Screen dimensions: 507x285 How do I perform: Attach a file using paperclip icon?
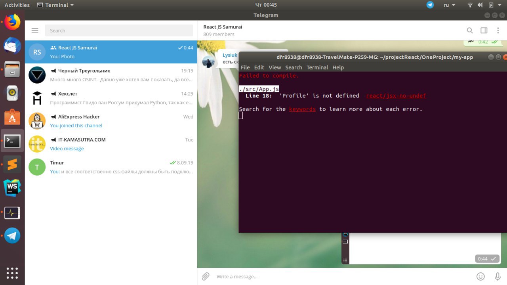pyautogui.click(x=206, y=276)
